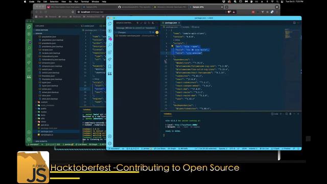Image resolution: width=327 pixels, height=184 pixels.
Task: Click Live Share in green window status bar
Action: pos(81,144)
